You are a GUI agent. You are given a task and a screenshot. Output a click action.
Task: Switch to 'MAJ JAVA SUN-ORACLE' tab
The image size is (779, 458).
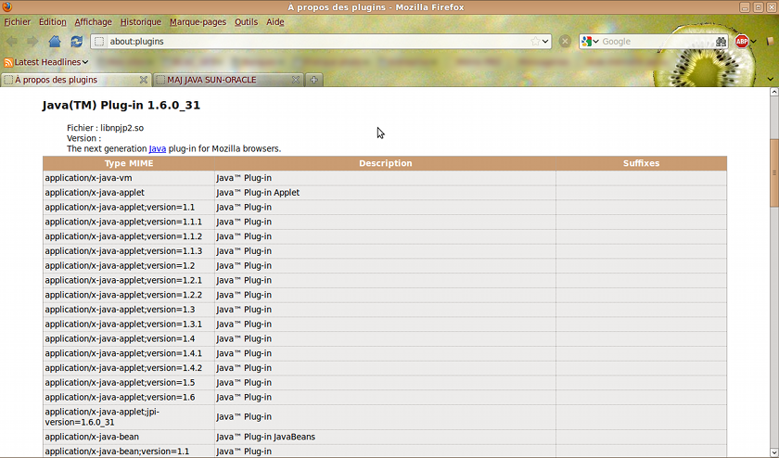coord(228,80)
